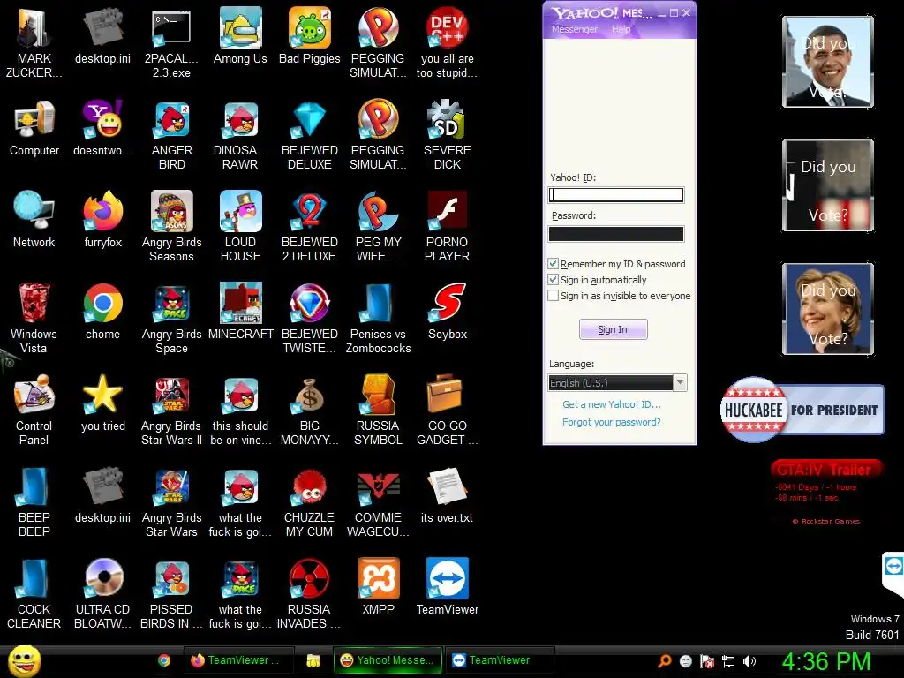Expand the Language dropdown arrow
The height and width of the screenshot is (678, 904).
click(x=681, y=383)
